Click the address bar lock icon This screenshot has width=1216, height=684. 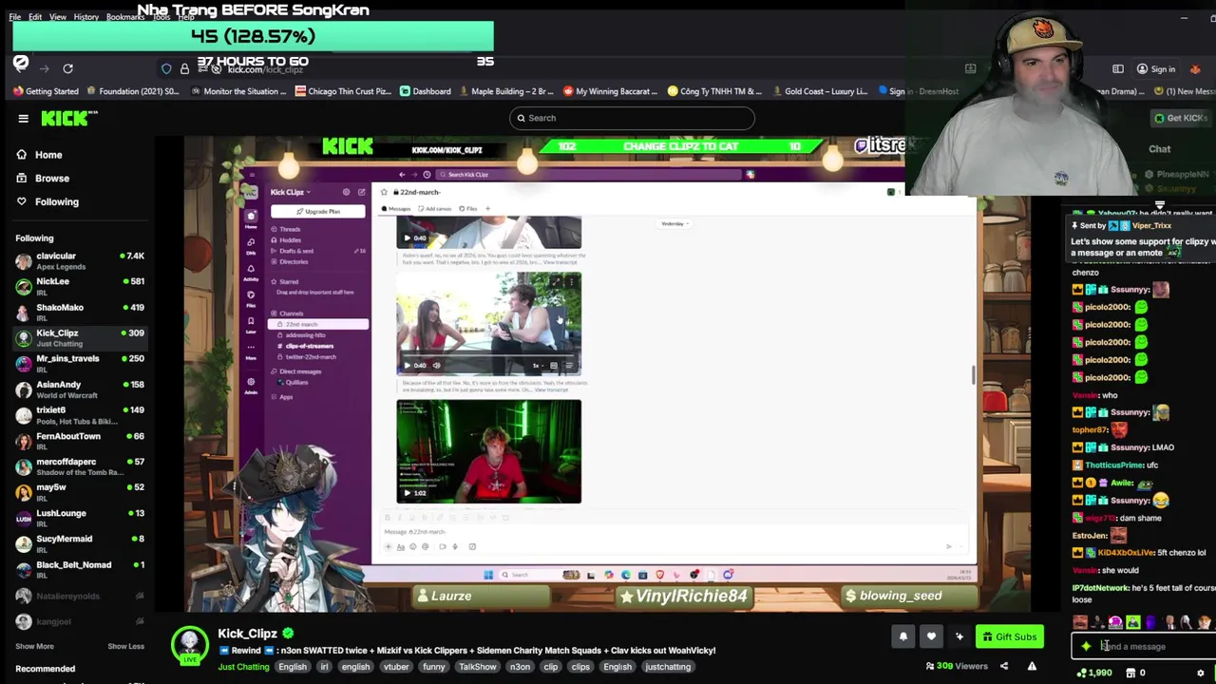click(184, 68)
